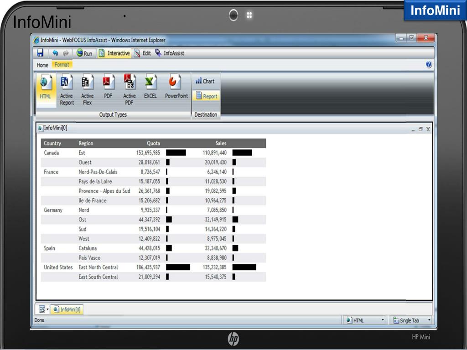The image size is (467, 350).
Task: Select the Canada country cell
Action: point(51,153)
